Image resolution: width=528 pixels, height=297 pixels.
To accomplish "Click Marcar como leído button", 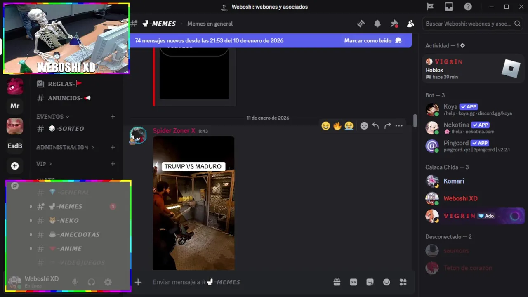I will click(x=373, y=40).
